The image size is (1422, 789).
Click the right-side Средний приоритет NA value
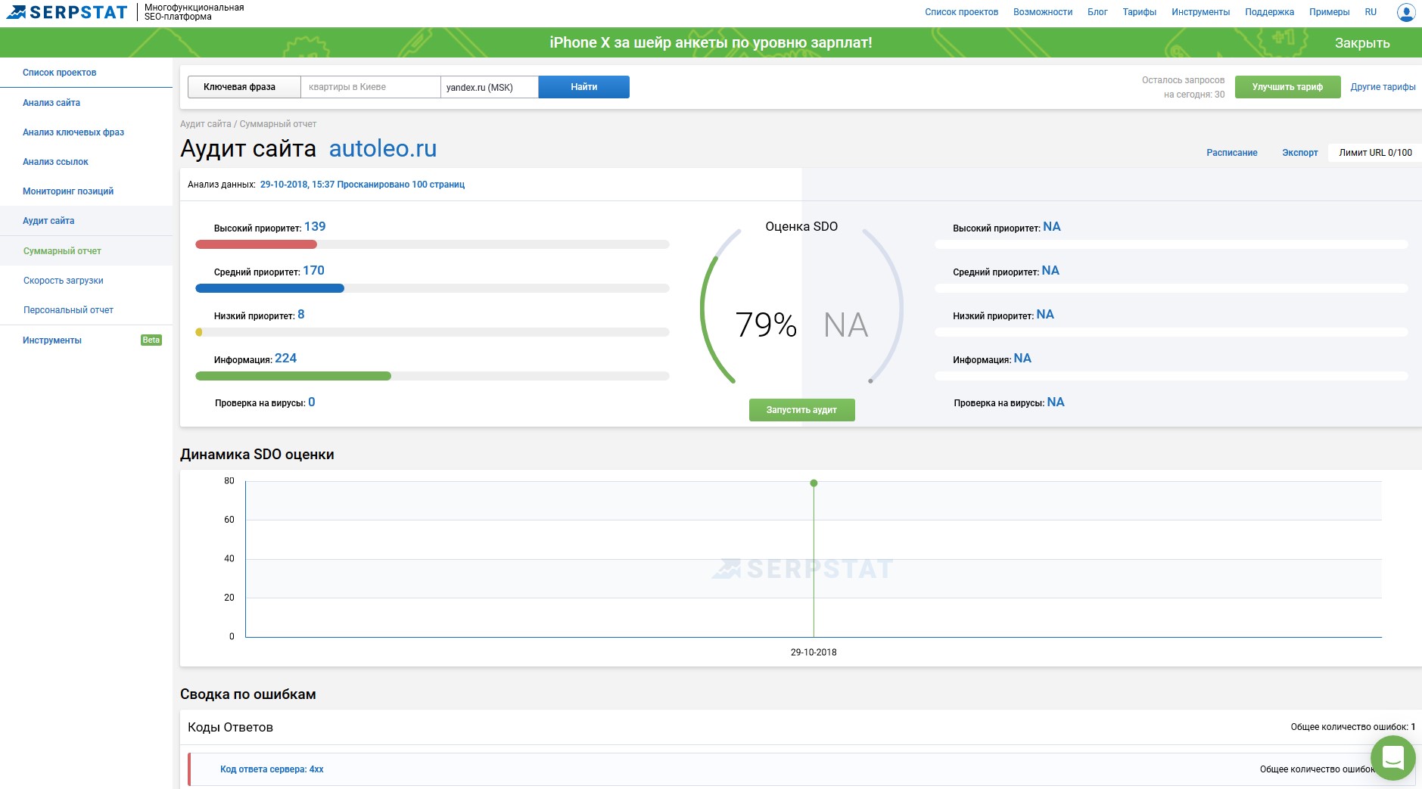pyautogui.click(x=1050, y=271)
